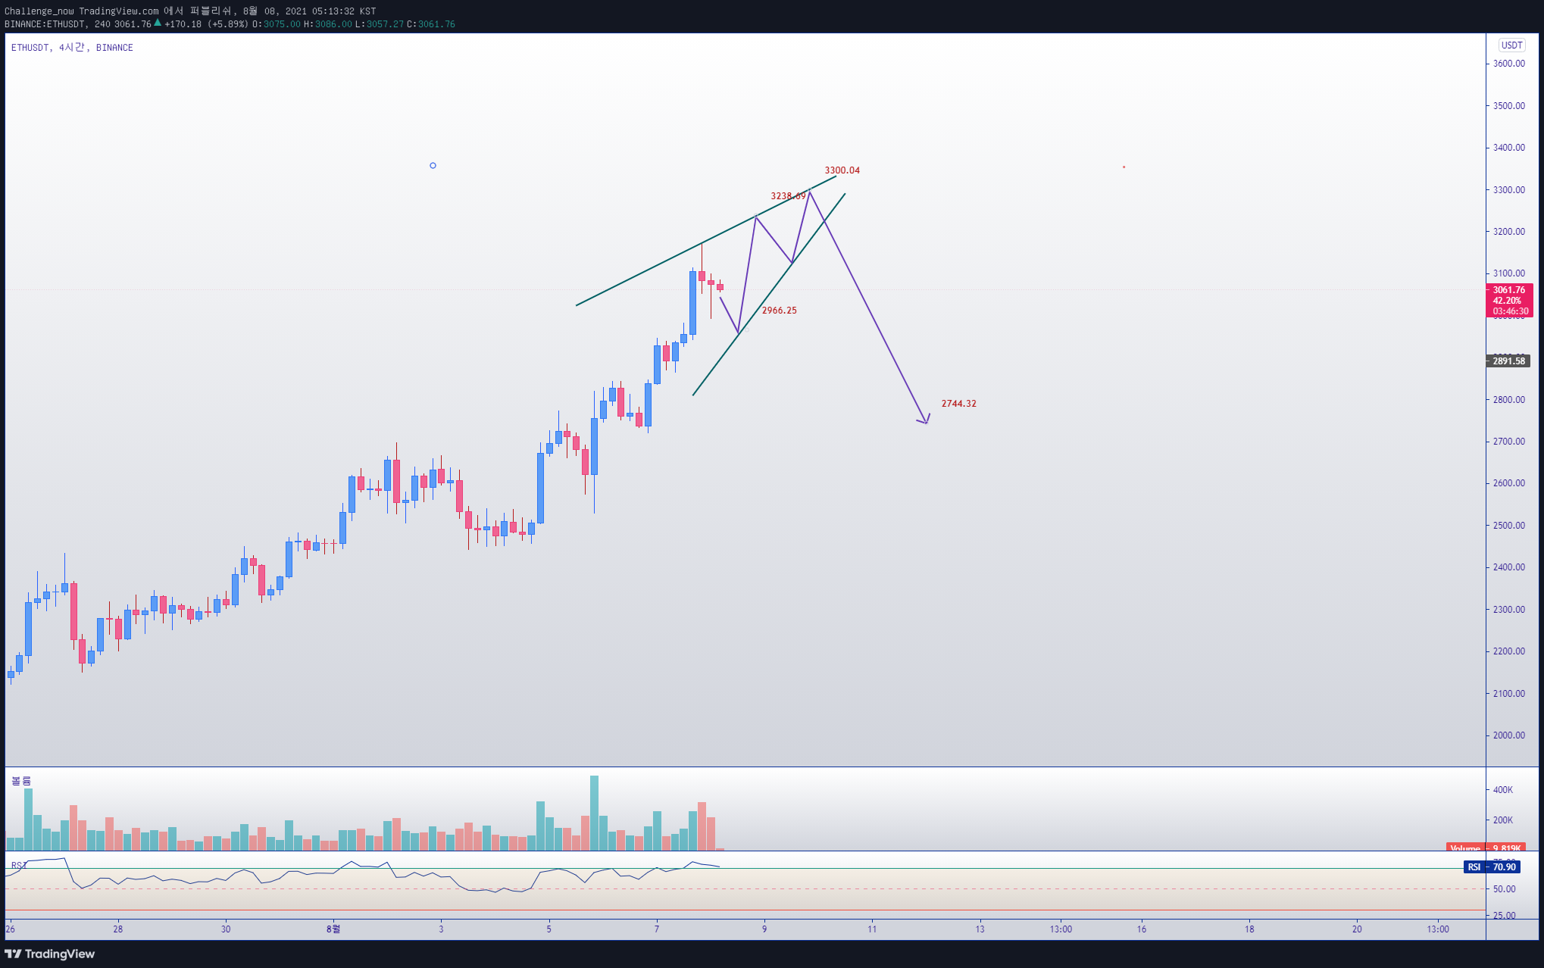1544x968 pixels.
Task: Click 3400.00 on the price axis
Action: click(x=1508, y=148)
